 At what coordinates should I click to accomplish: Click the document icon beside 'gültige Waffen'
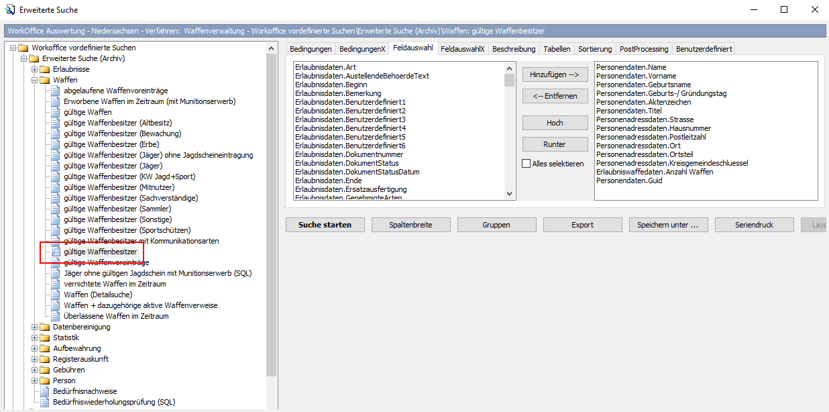click(x=56, y=112)
